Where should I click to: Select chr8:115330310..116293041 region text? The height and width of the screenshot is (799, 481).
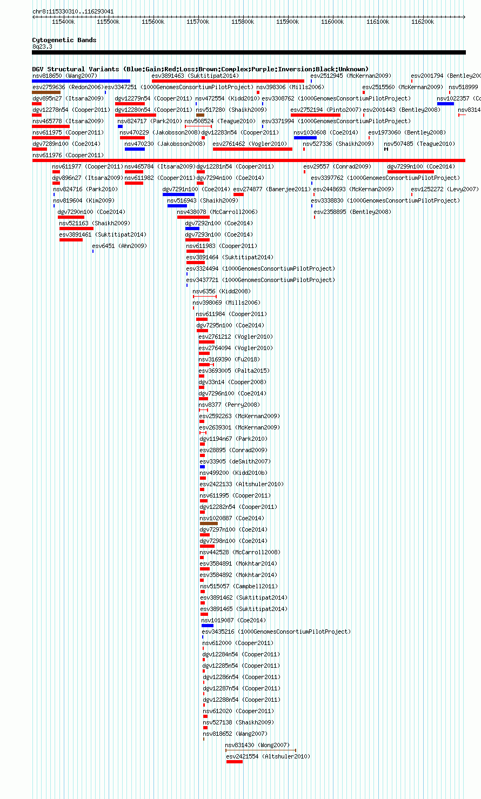[x=73, y=11]
